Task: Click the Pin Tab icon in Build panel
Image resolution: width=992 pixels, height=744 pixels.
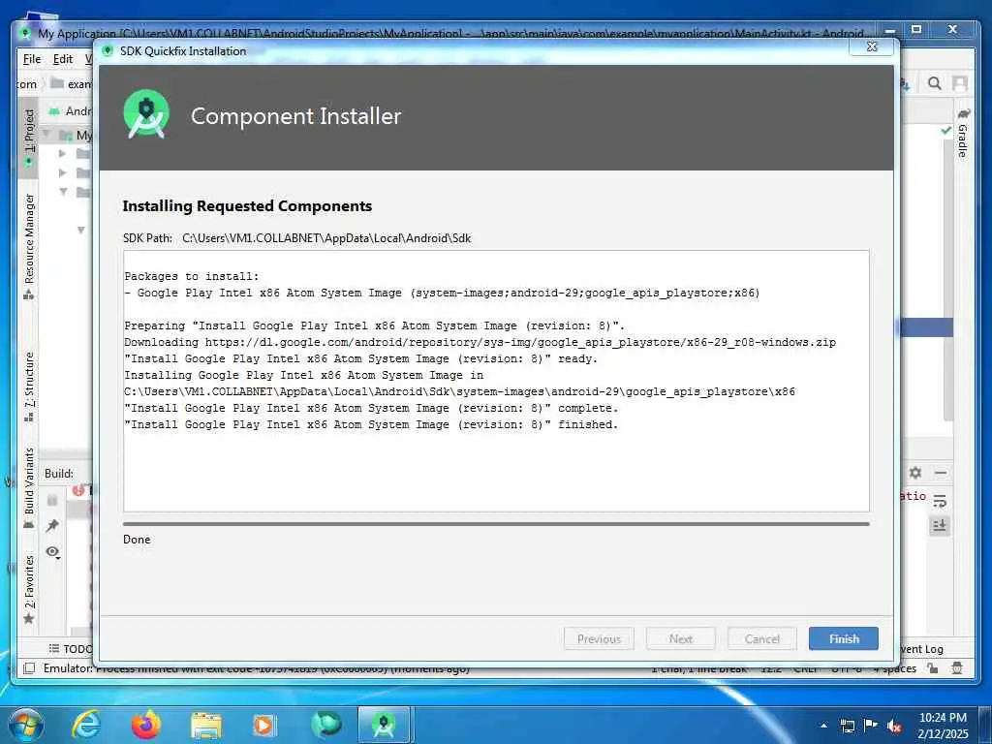Action: (52, 526)
